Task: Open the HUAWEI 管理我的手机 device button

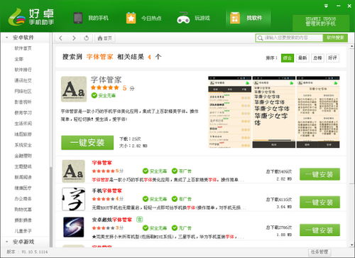Action: pyautogui.click(x=321, y=22)
